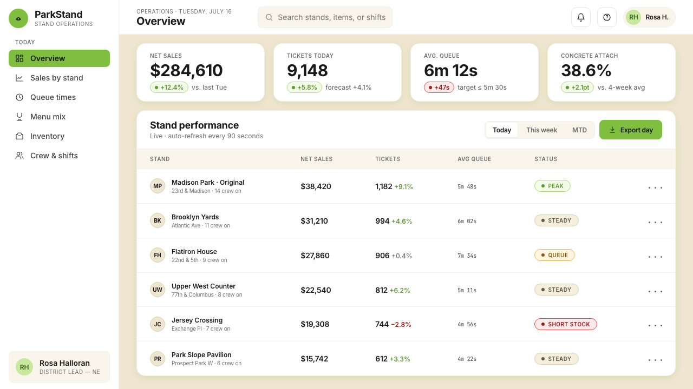Image resolution: width=693 pixels, height=389 pixels.
Task: Click the RH avatar in the sidebar footer
Action: pyautogui.click(x=24, y=367)
